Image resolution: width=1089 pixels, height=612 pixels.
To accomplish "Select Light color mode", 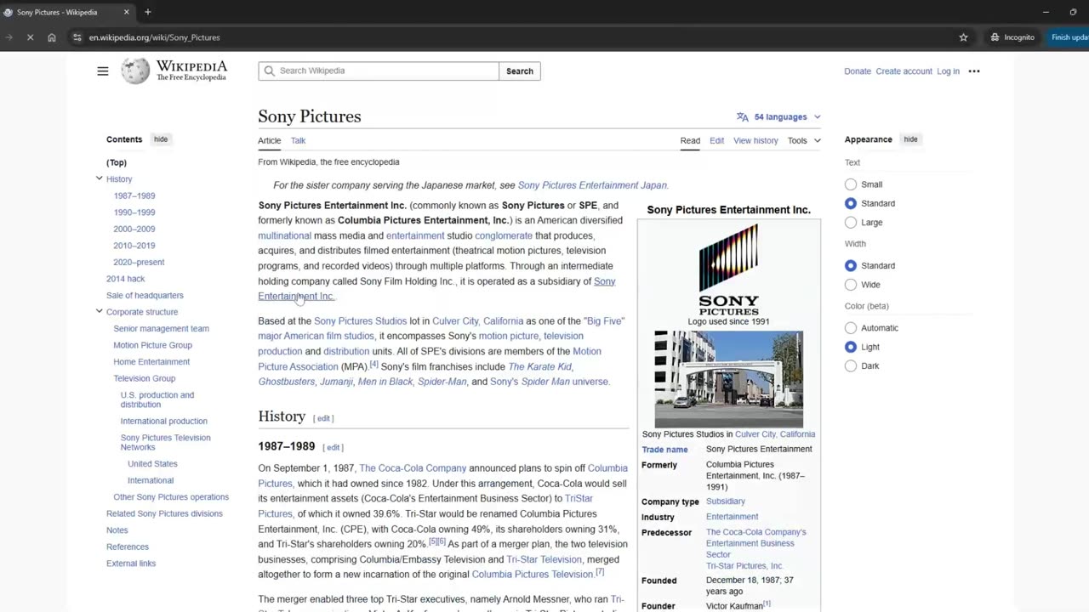I will (x=851, y=347).
